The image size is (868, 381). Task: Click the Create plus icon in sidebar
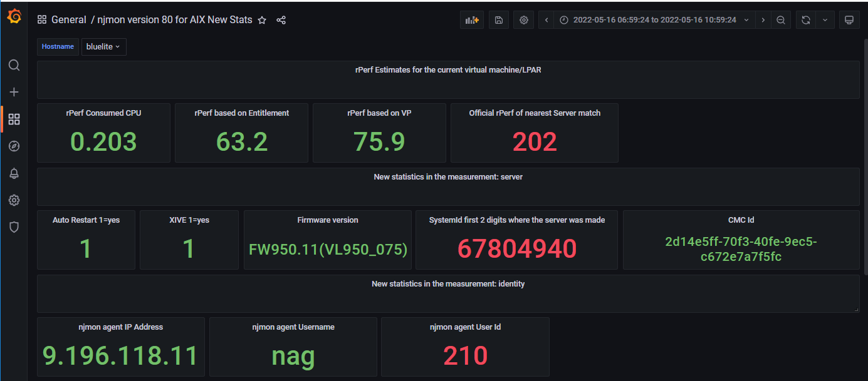(14, 92)
